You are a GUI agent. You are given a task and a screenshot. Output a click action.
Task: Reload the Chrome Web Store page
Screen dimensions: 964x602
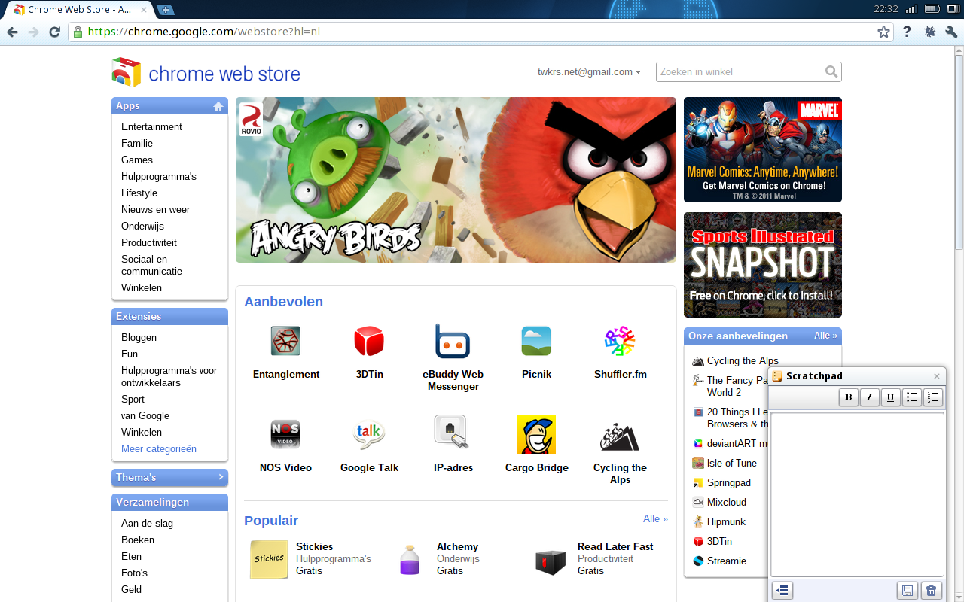(54, 32)
